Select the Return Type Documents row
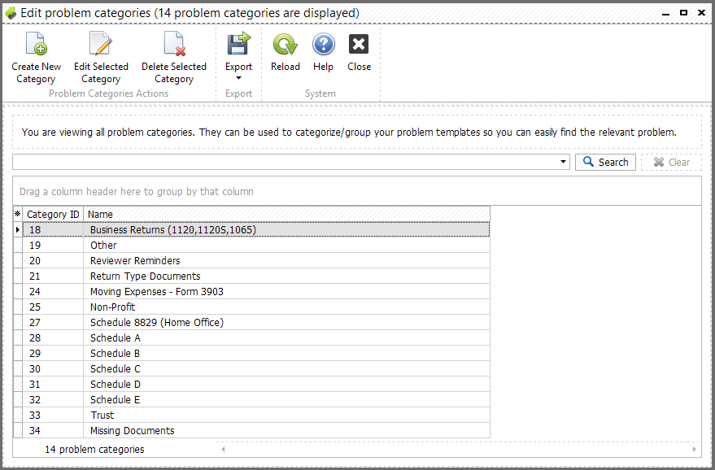Viewport: 715px width, 470px height. pyautogui.click(x=255, y=276)
